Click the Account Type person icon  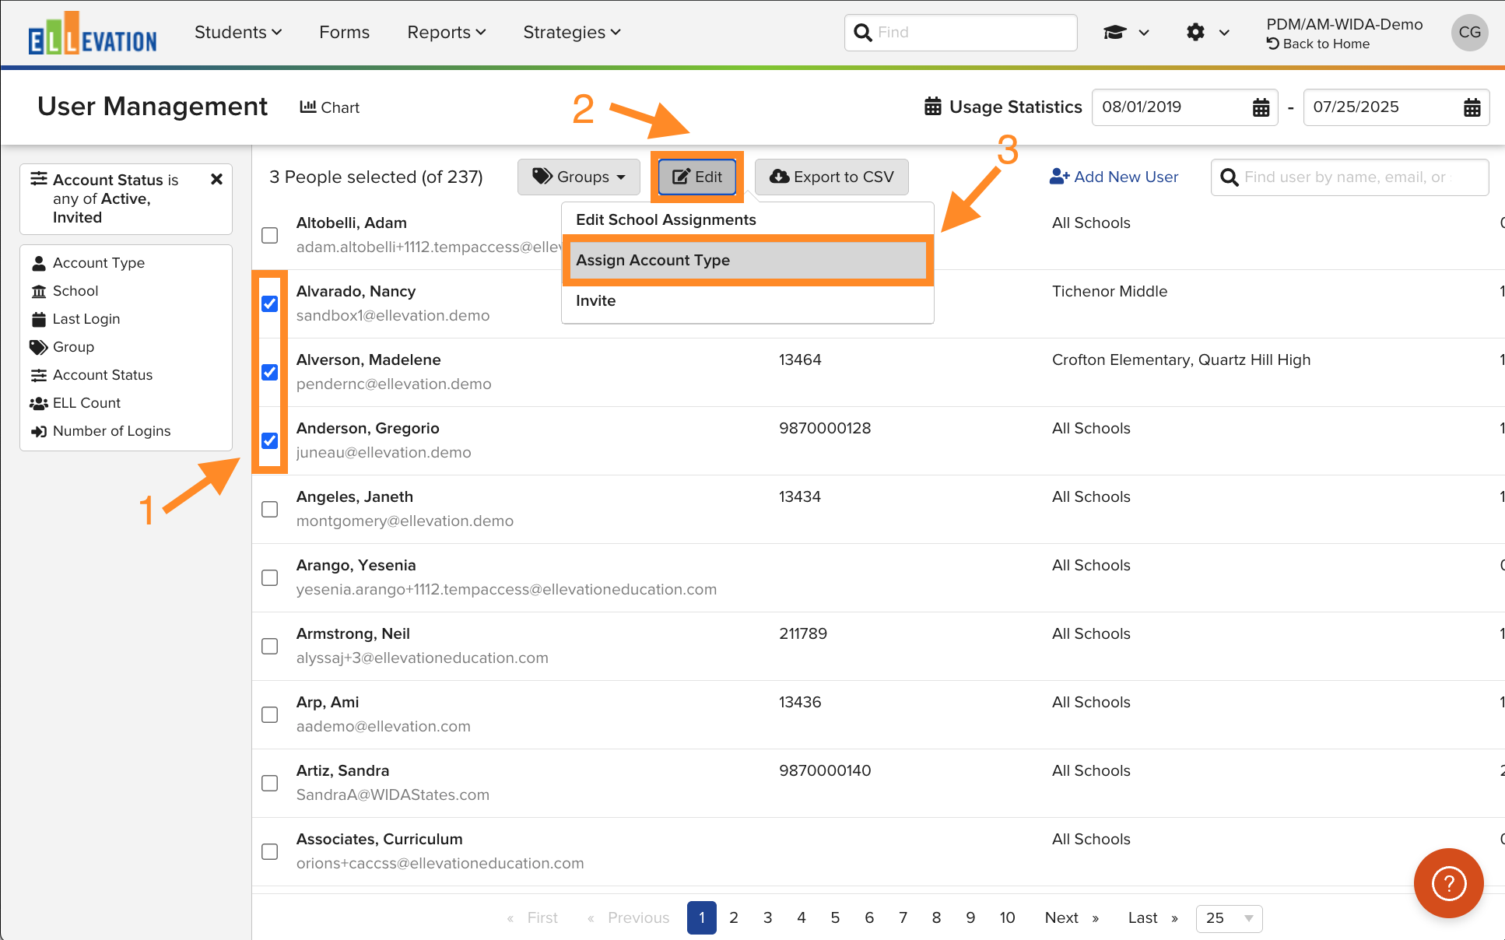pyautogui.click(x=39, y=263)
